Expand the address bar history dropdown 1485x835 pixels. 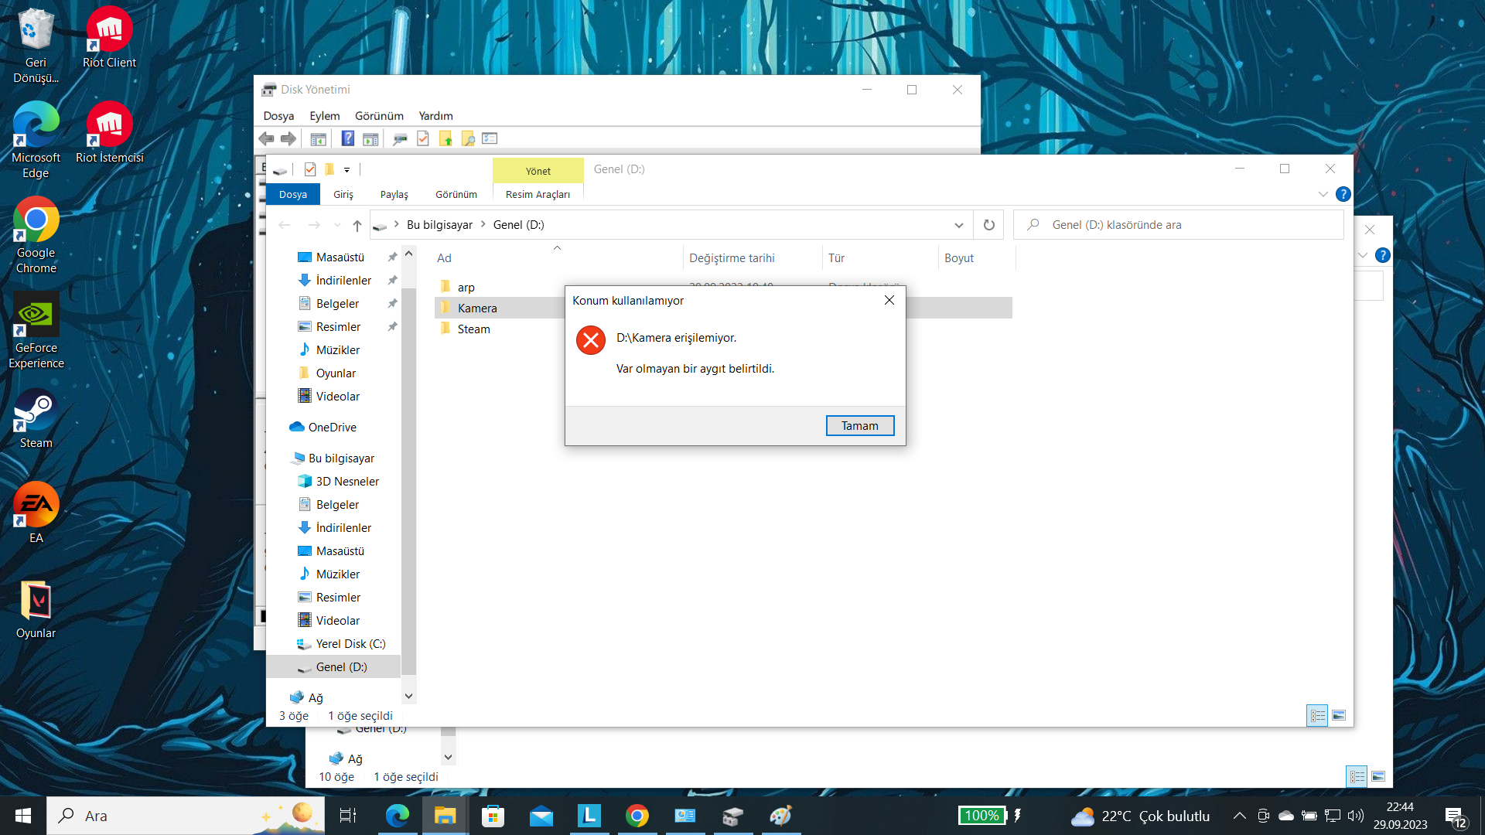(958, 225)
